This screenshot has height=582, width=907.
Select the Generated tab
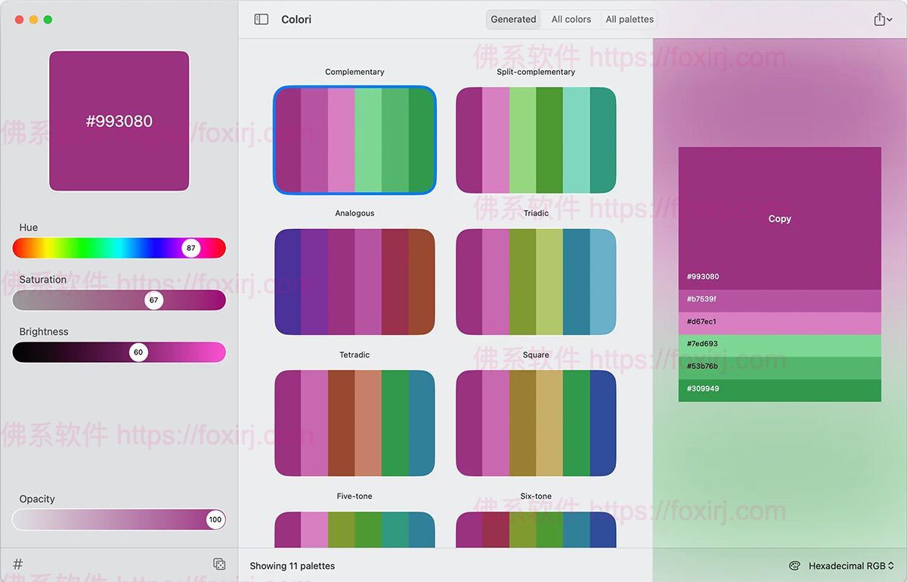coord(513,19)
